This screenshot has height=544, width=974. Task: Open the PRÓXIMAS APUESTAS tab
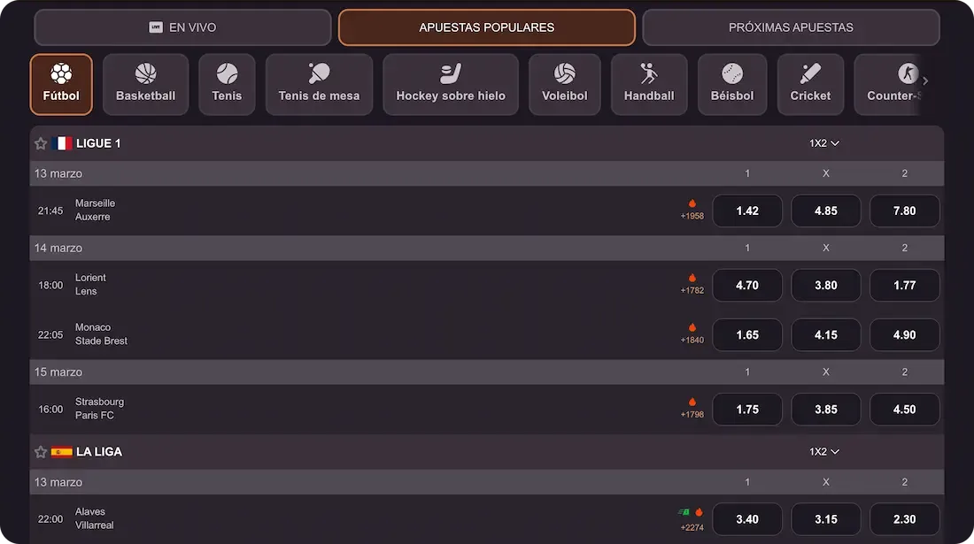(x=791, y=27)
